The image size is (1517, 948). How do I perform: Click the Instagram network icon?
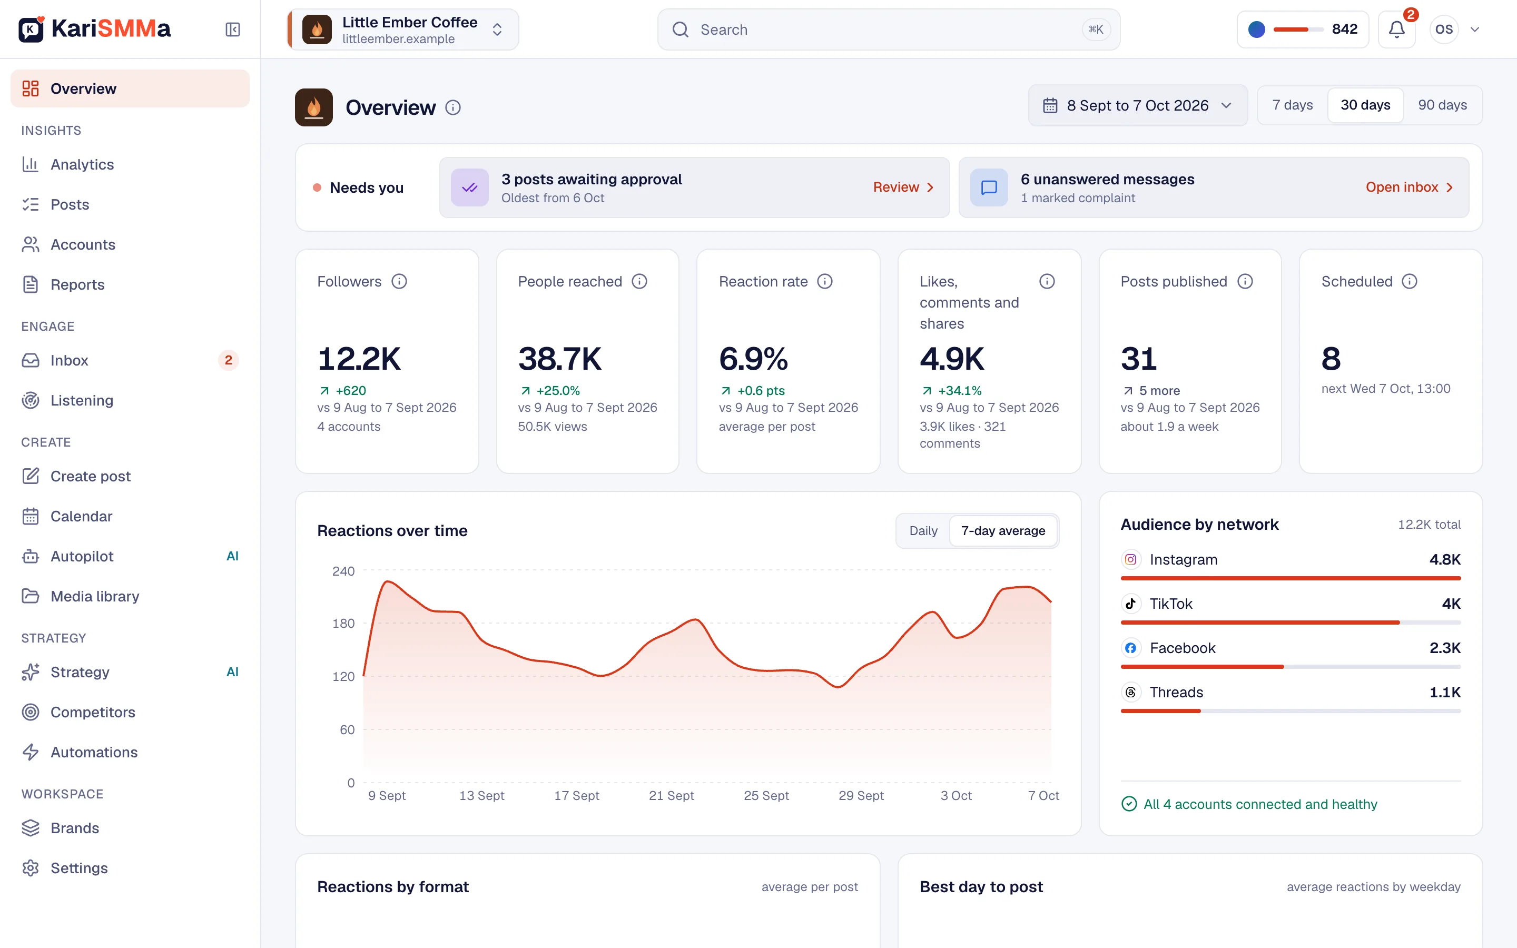(x=1130, y=559)
